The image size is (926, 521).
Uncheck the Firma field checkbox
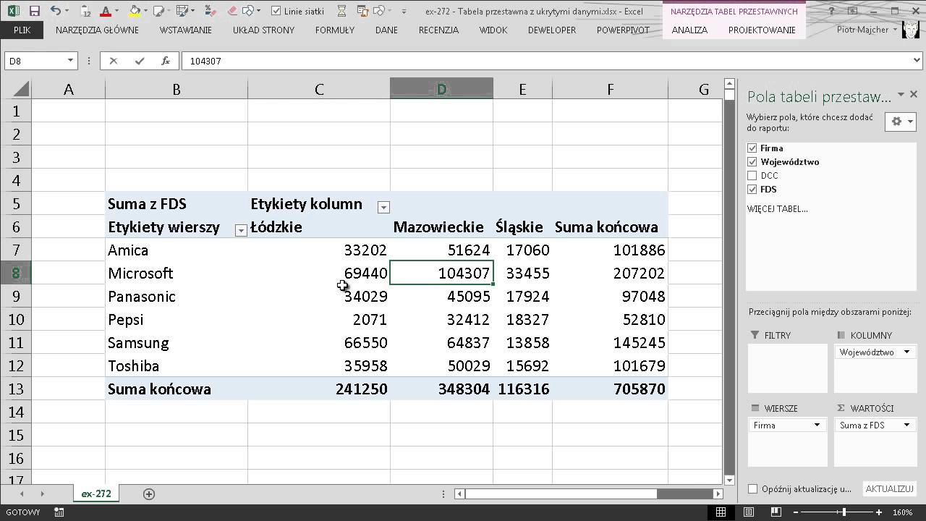pos(752,148)
